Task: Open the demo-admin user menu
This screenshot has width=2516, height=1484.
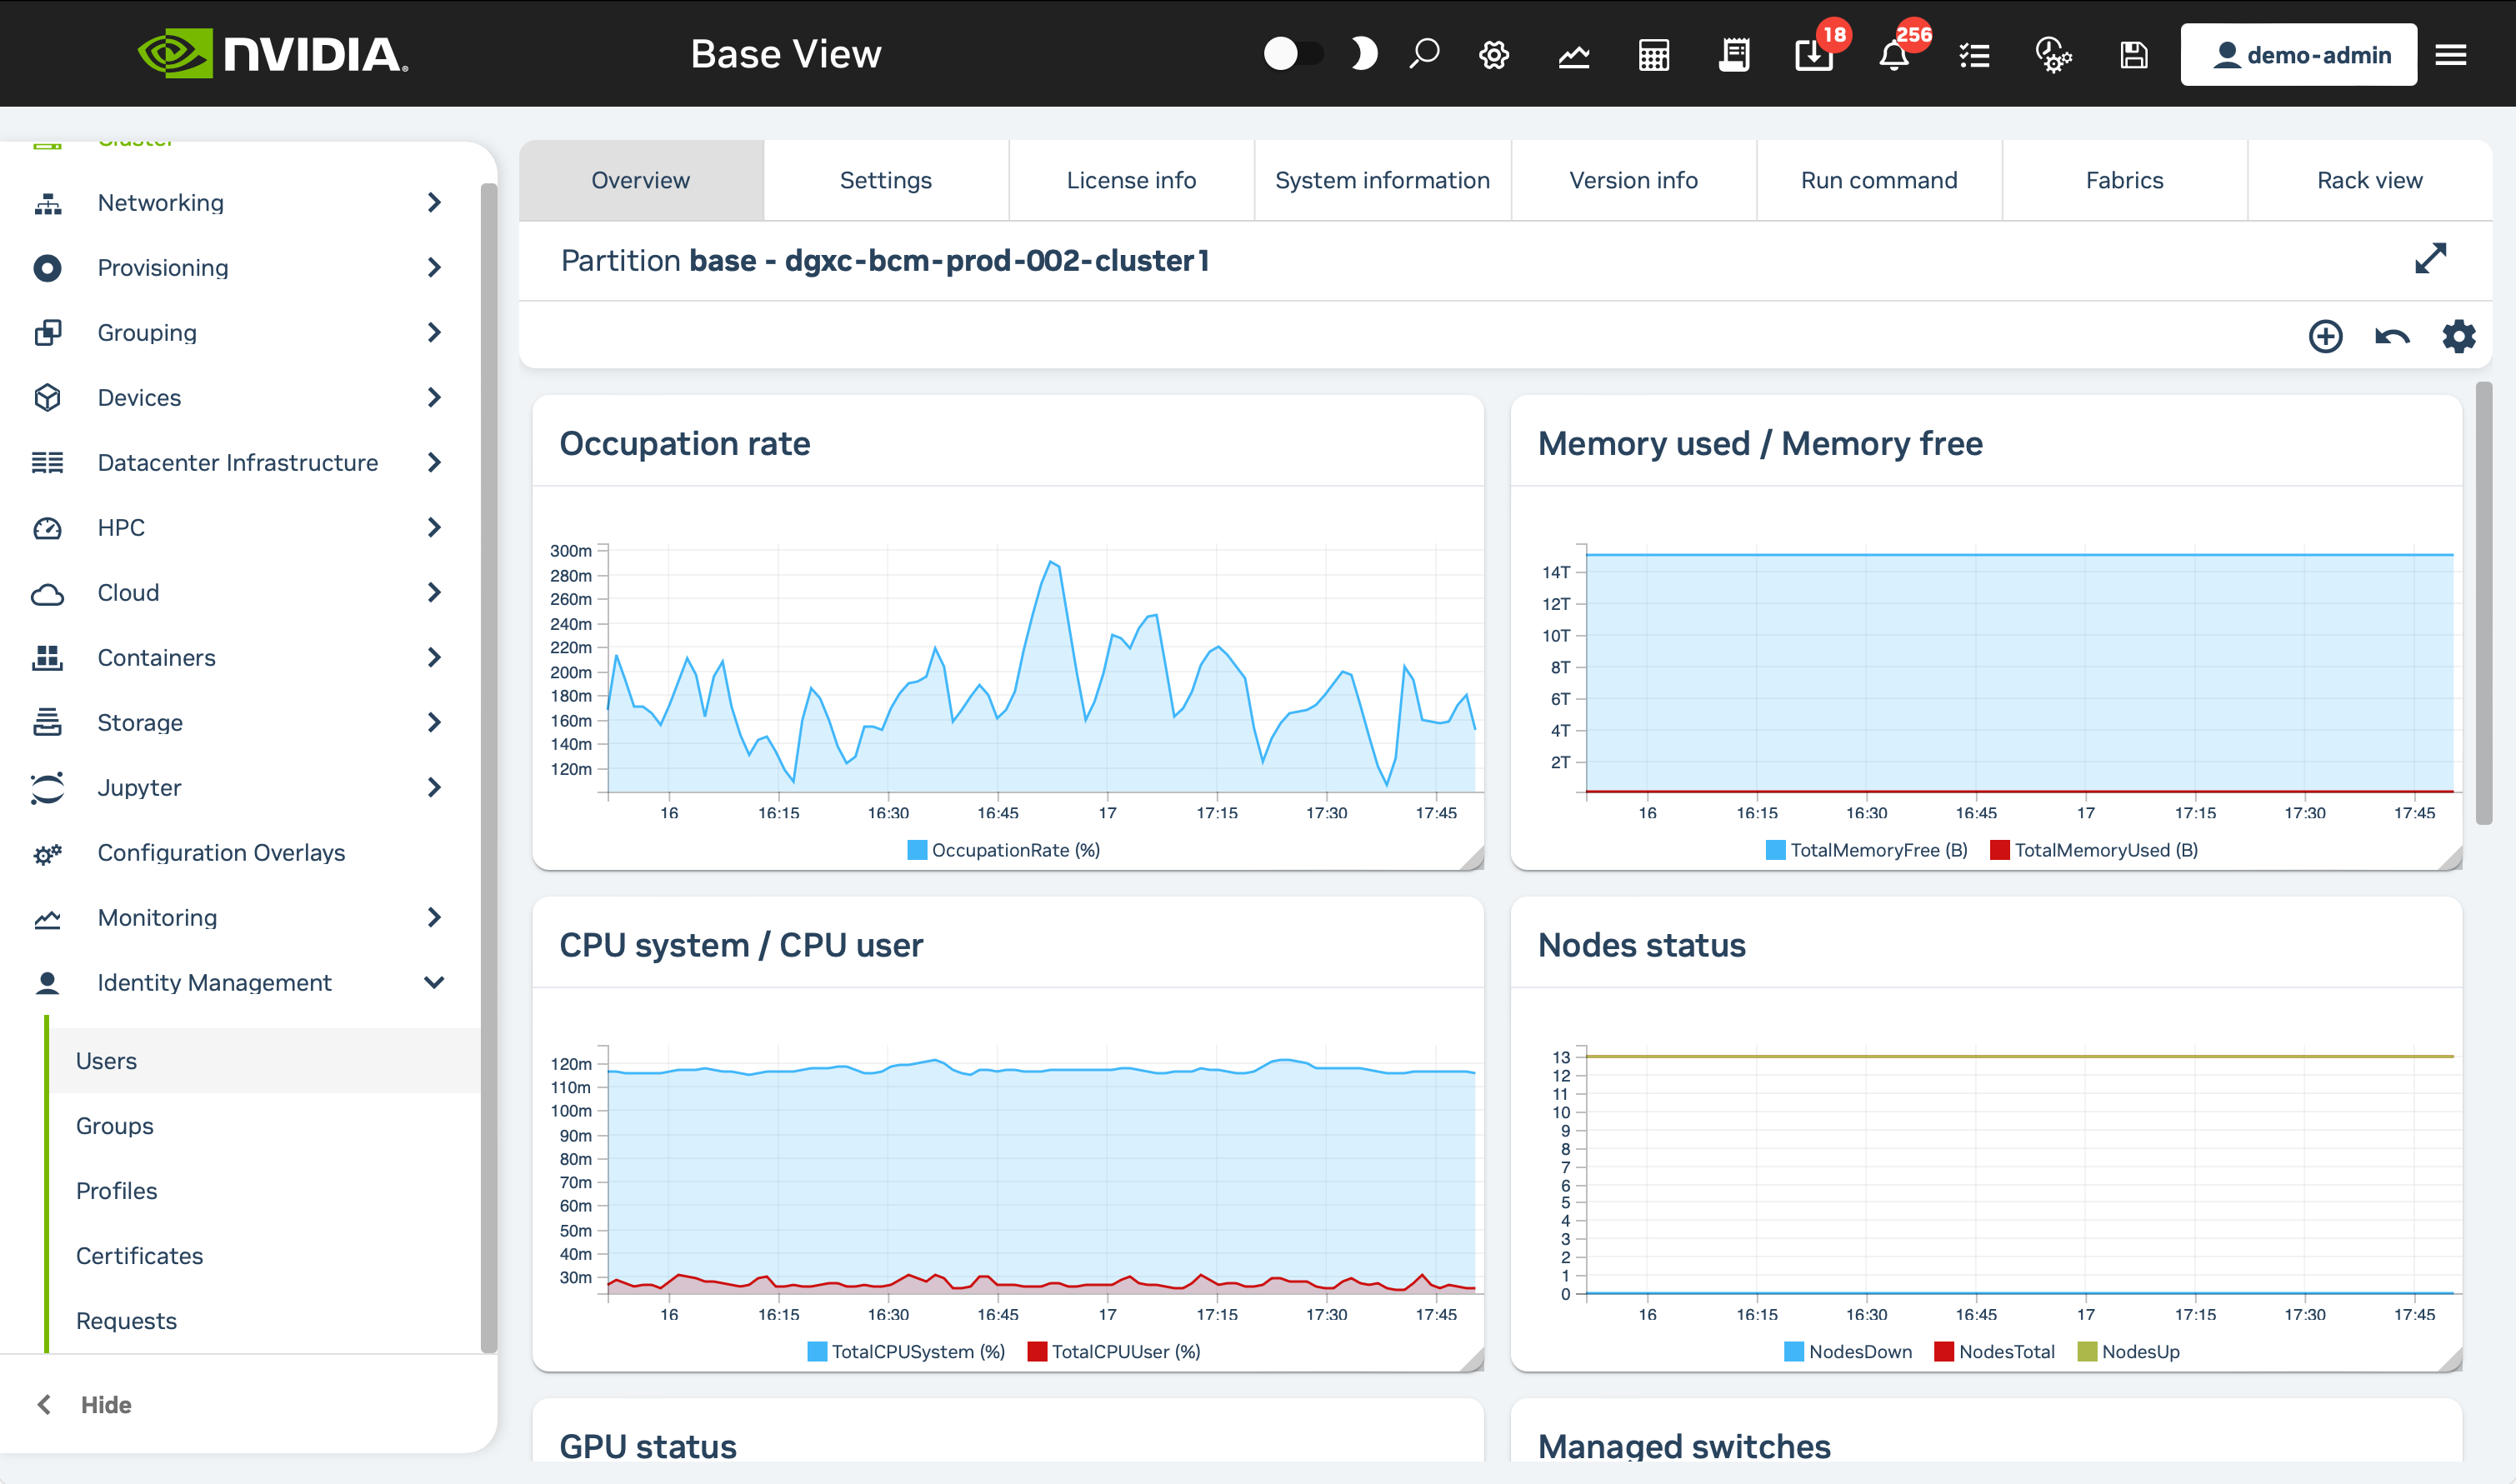Action: (2298, 54)
